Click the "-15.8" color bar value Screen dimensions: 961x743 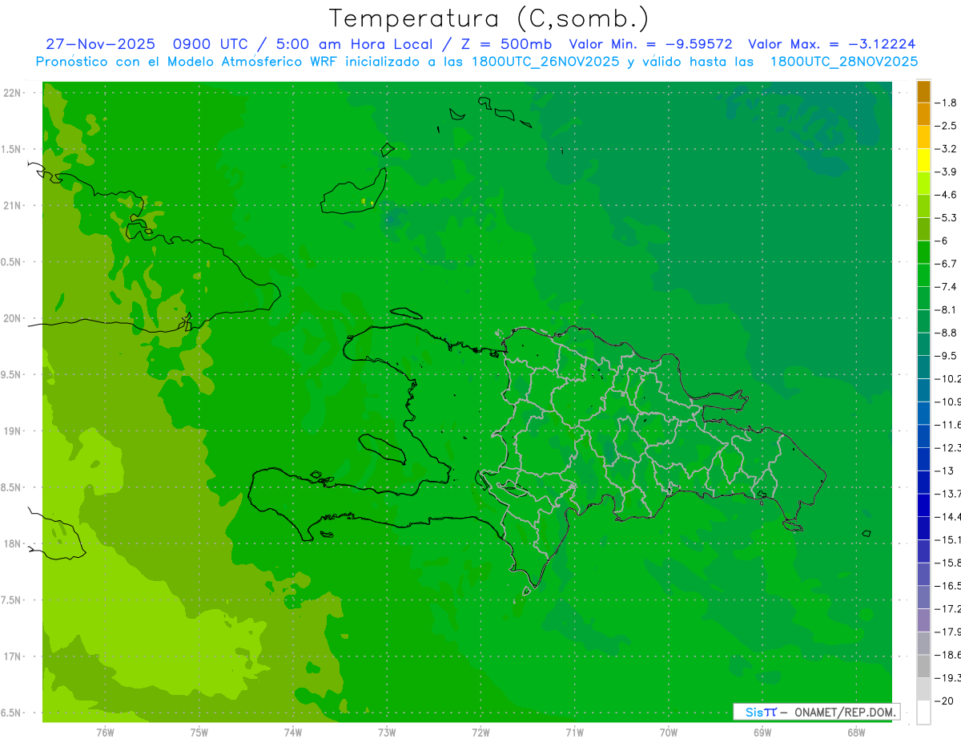pyautogui.click(x=949, y=563)
